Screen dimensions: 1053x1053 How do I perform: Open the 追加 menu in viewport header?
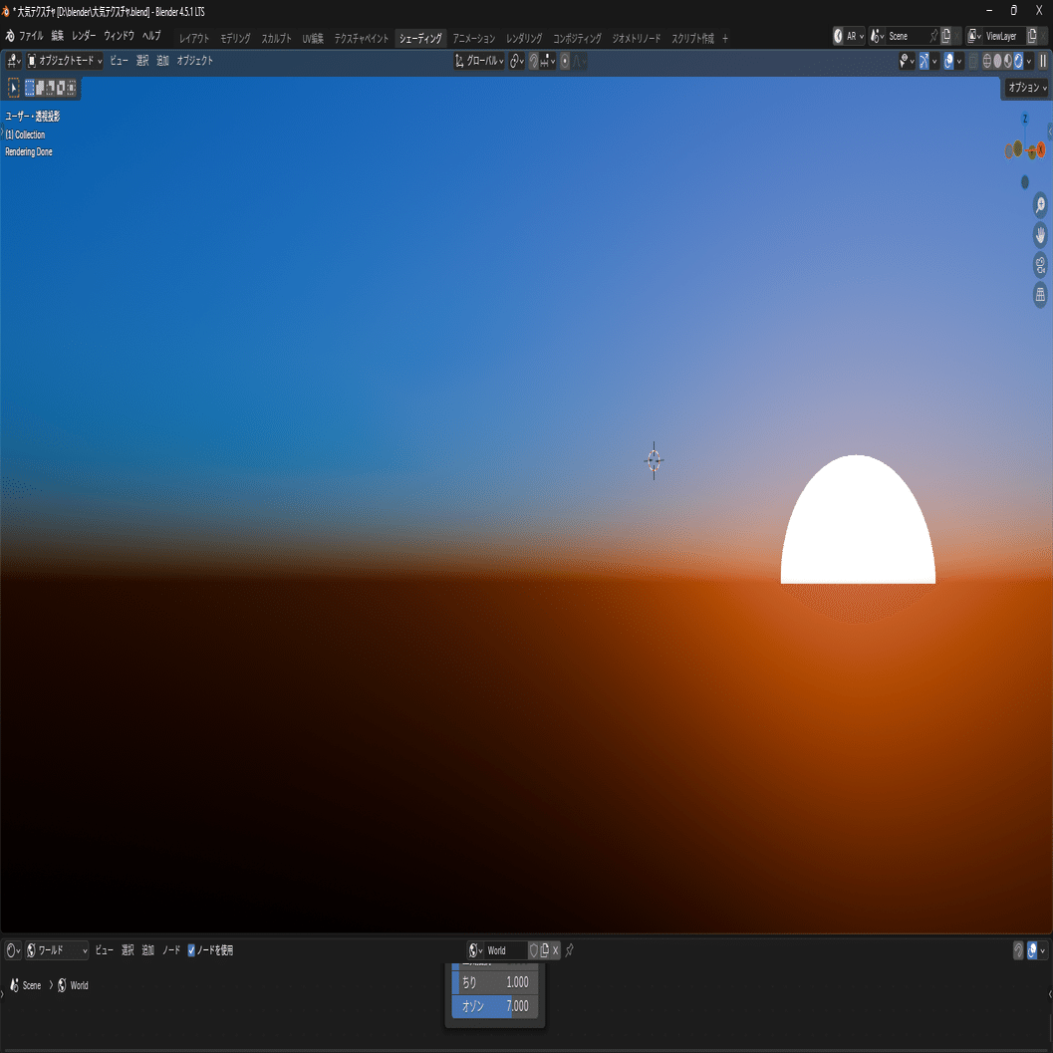pos(162,61)
